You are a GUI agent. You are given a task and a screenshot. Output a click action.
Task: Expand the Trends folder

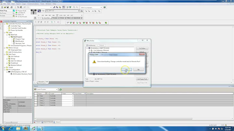pyautogui.click(x=5, y=67)
